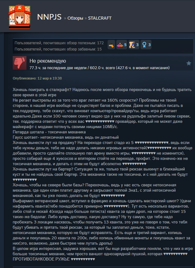Click the Гаусс шотает line
195x268 pixels.
pos(66,137)
